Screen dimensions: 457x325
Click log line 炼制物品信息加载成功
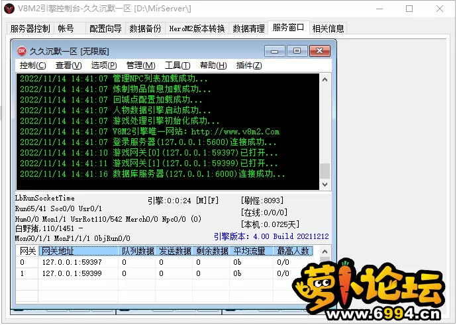pyautogui.click(x=115, y=89)
